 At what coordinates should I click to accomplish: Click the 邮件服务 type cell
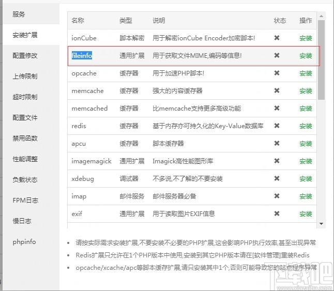click(x=132, y=196)
